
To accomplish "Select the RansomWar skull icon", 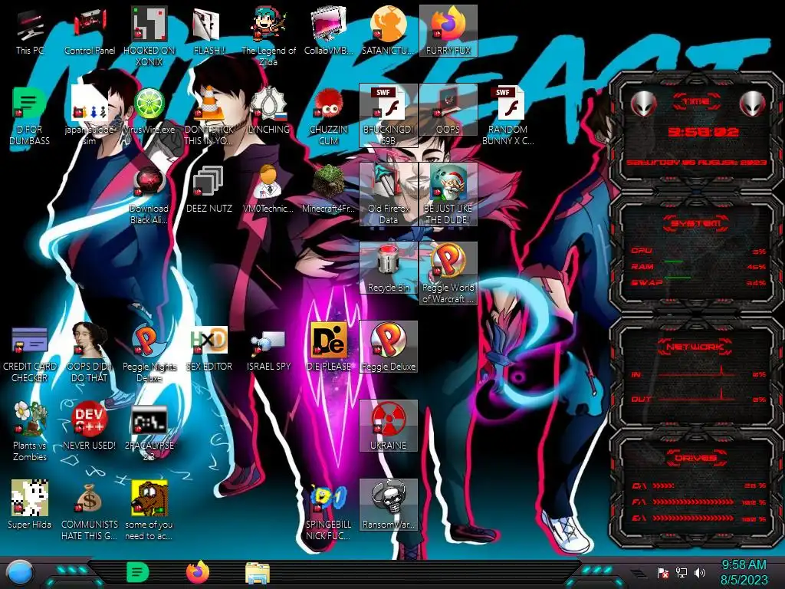I will click(x=389, y=505).
